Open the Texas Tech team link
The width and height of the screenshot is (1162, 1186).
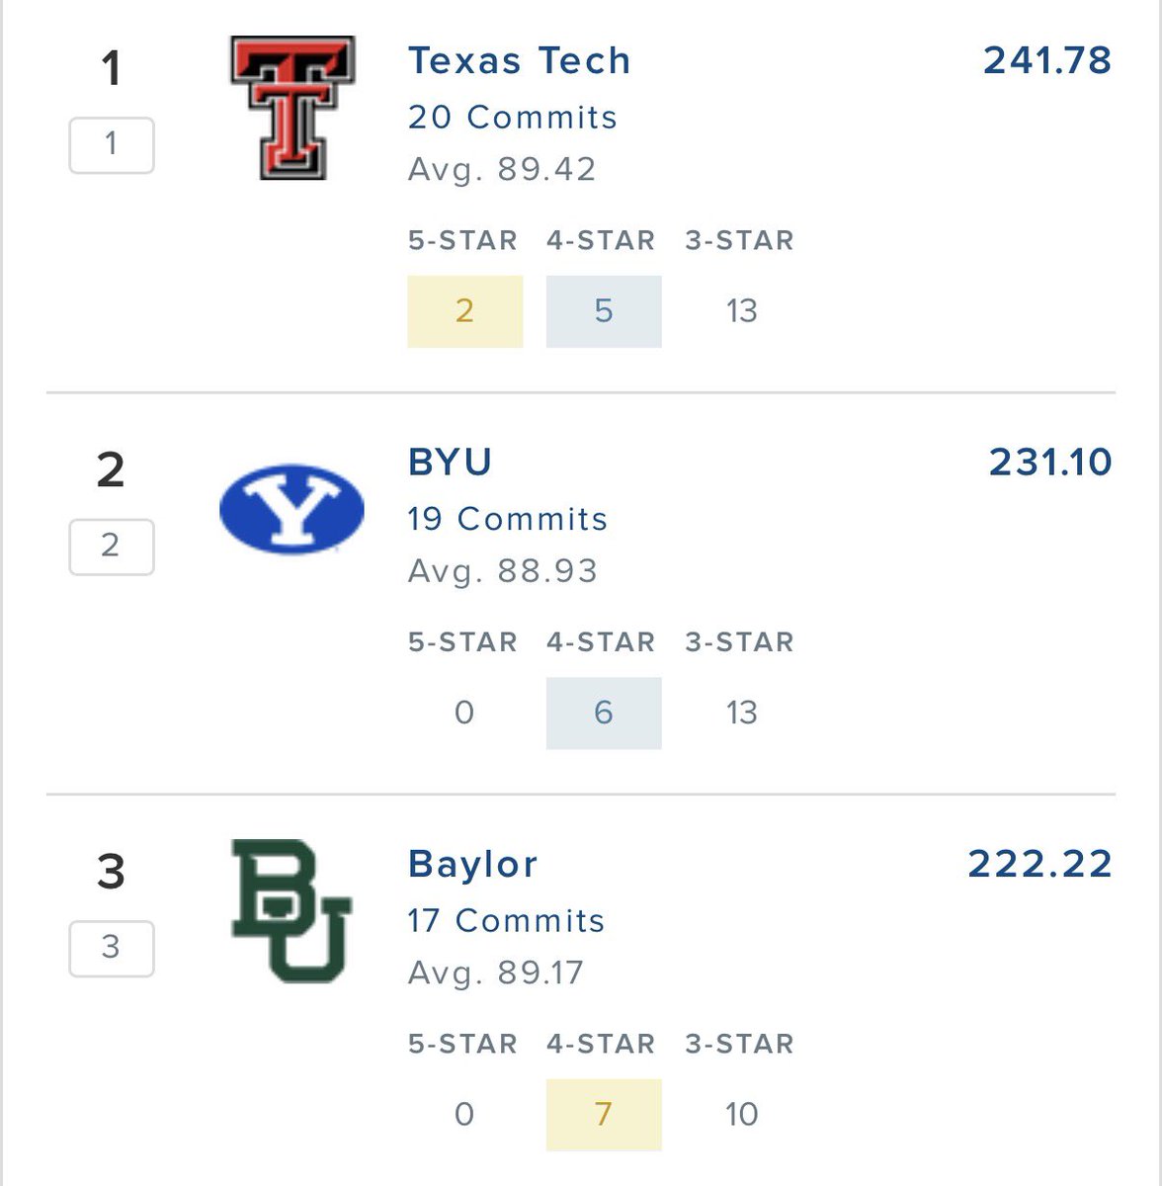pos(519,61)
